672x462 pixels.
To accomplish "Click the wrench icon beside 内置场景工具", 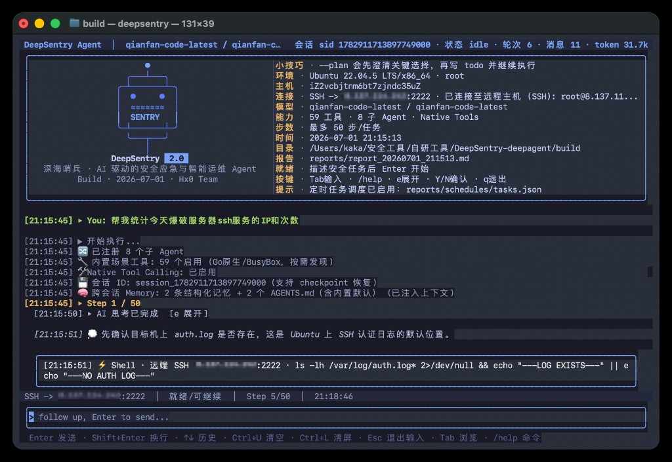I will point(83,262).
